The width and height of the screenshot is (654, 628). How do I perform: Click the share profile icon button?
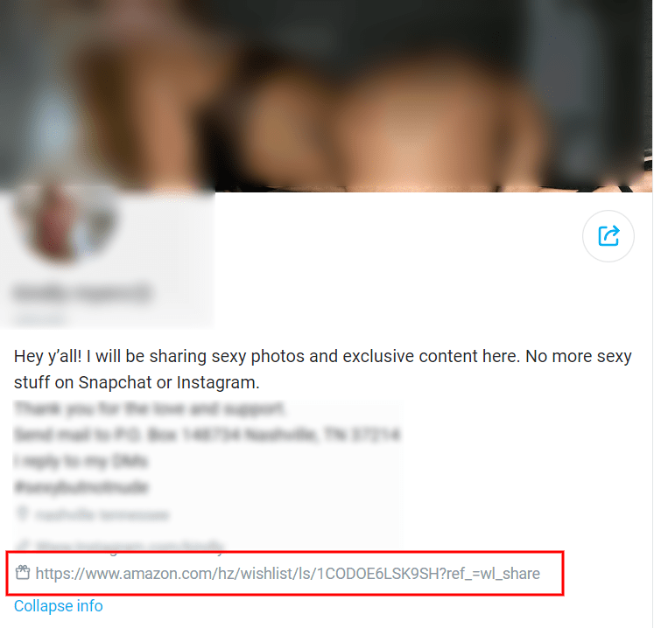click(x=608, y=236)
